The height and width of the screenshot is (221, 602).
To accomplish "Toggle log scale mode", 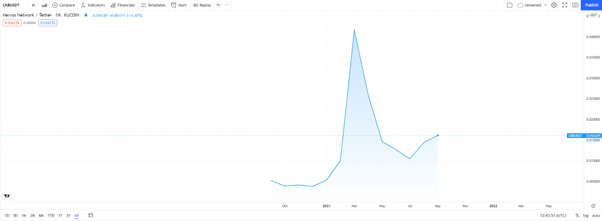I will click(586, 216).
